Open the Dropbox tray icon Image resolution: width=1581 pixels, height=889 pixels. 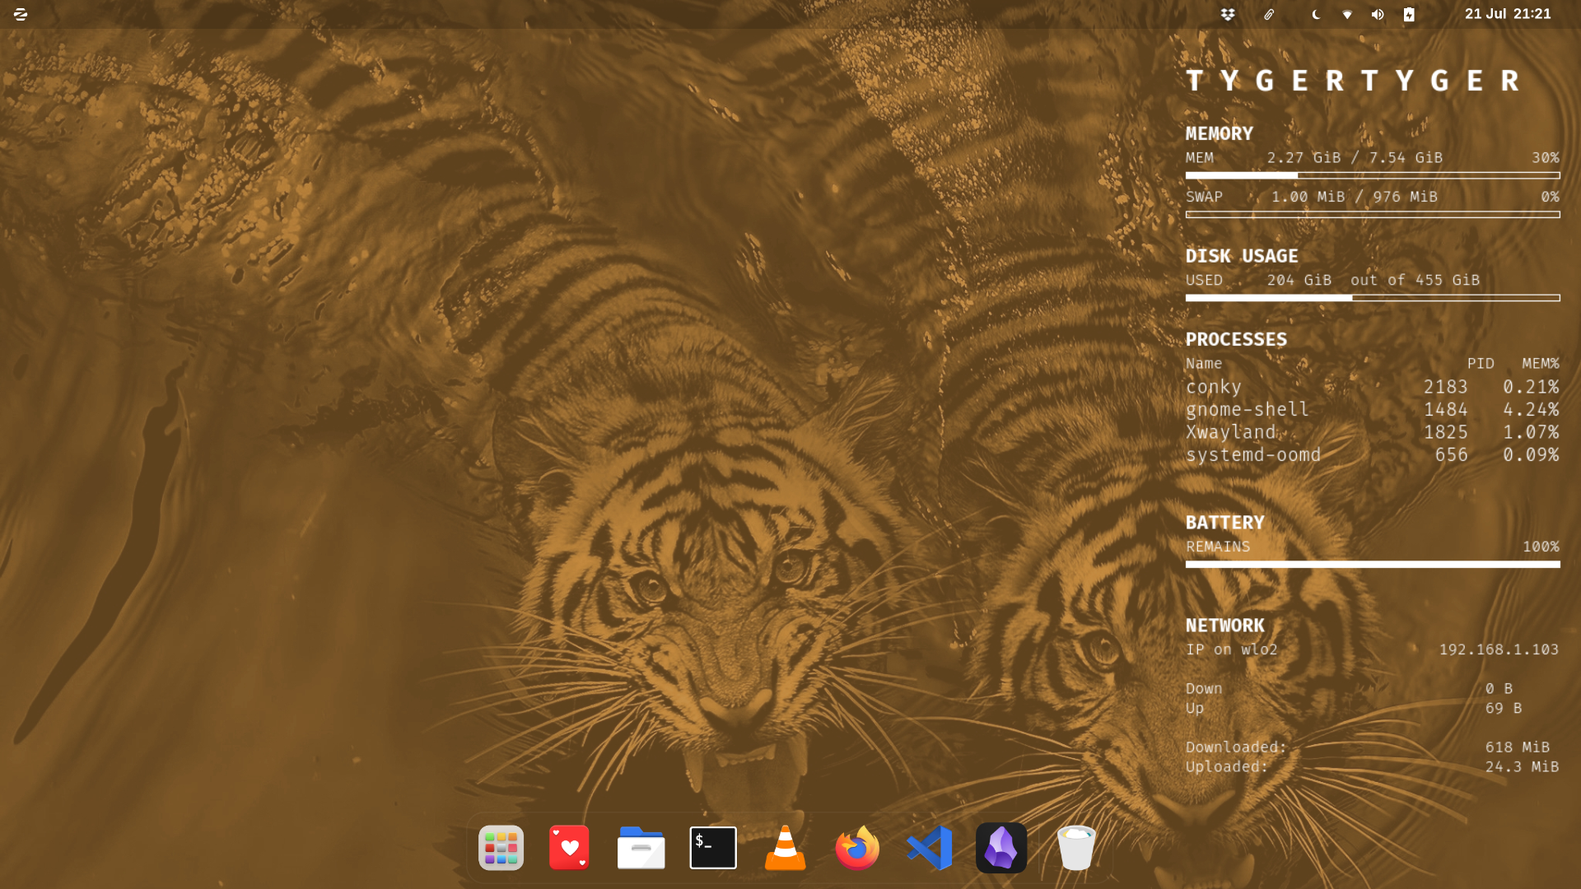click(1228, 14)
